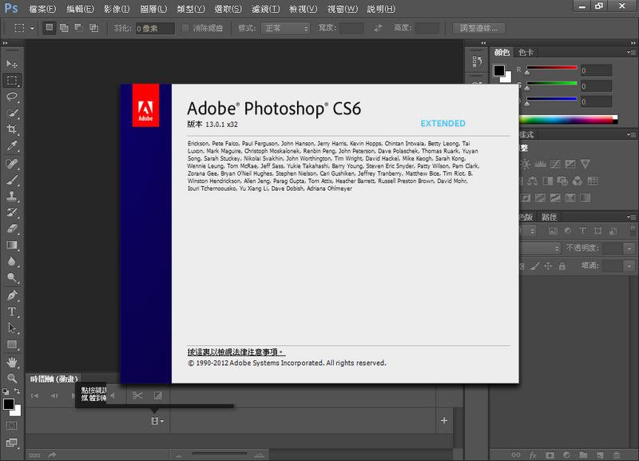Select the Gradient tool
The image size is (639, 461).
(x=12, y=245)
